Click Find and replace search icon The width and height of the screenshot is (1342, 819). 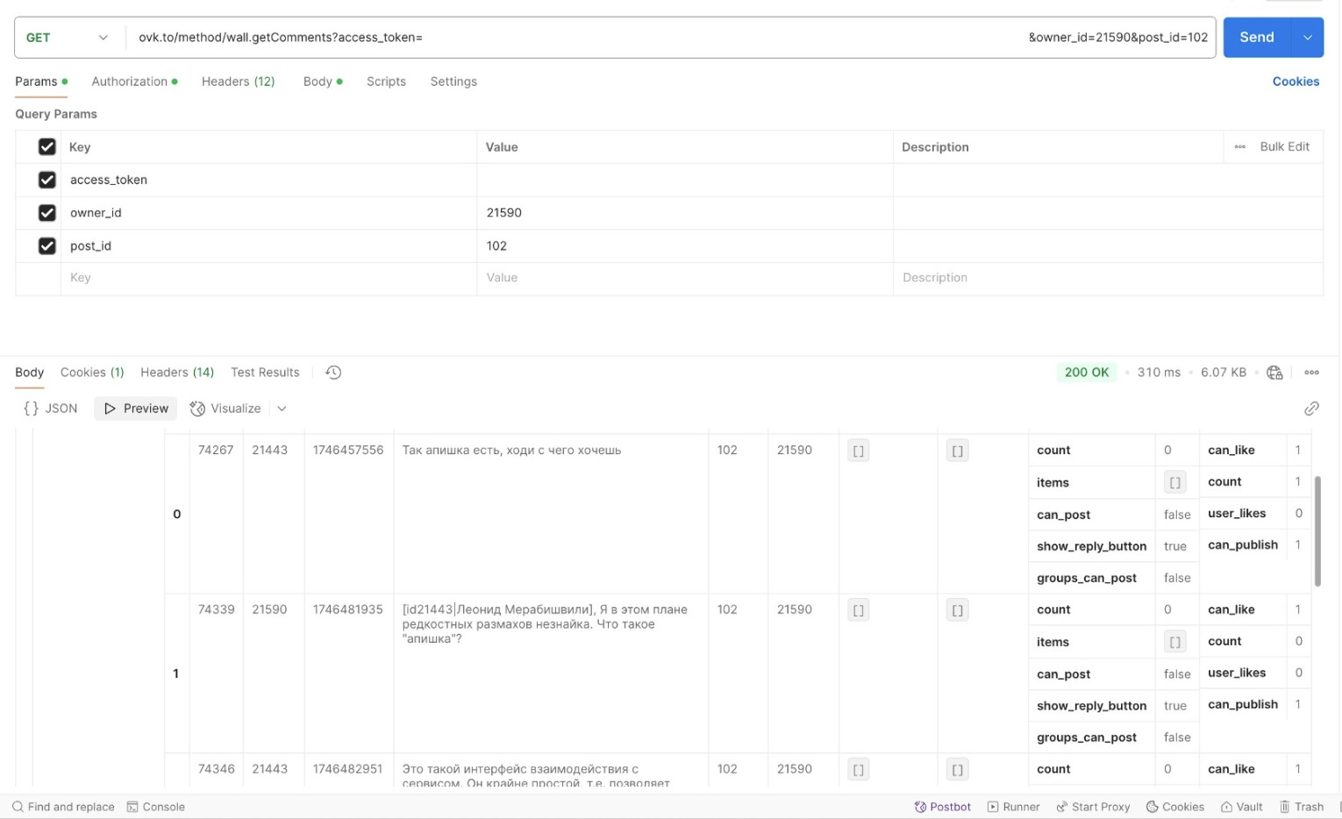tap(18, 807)
